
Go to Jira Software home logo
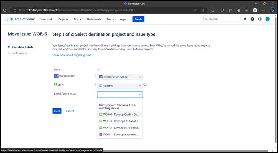tap(23, 19)
